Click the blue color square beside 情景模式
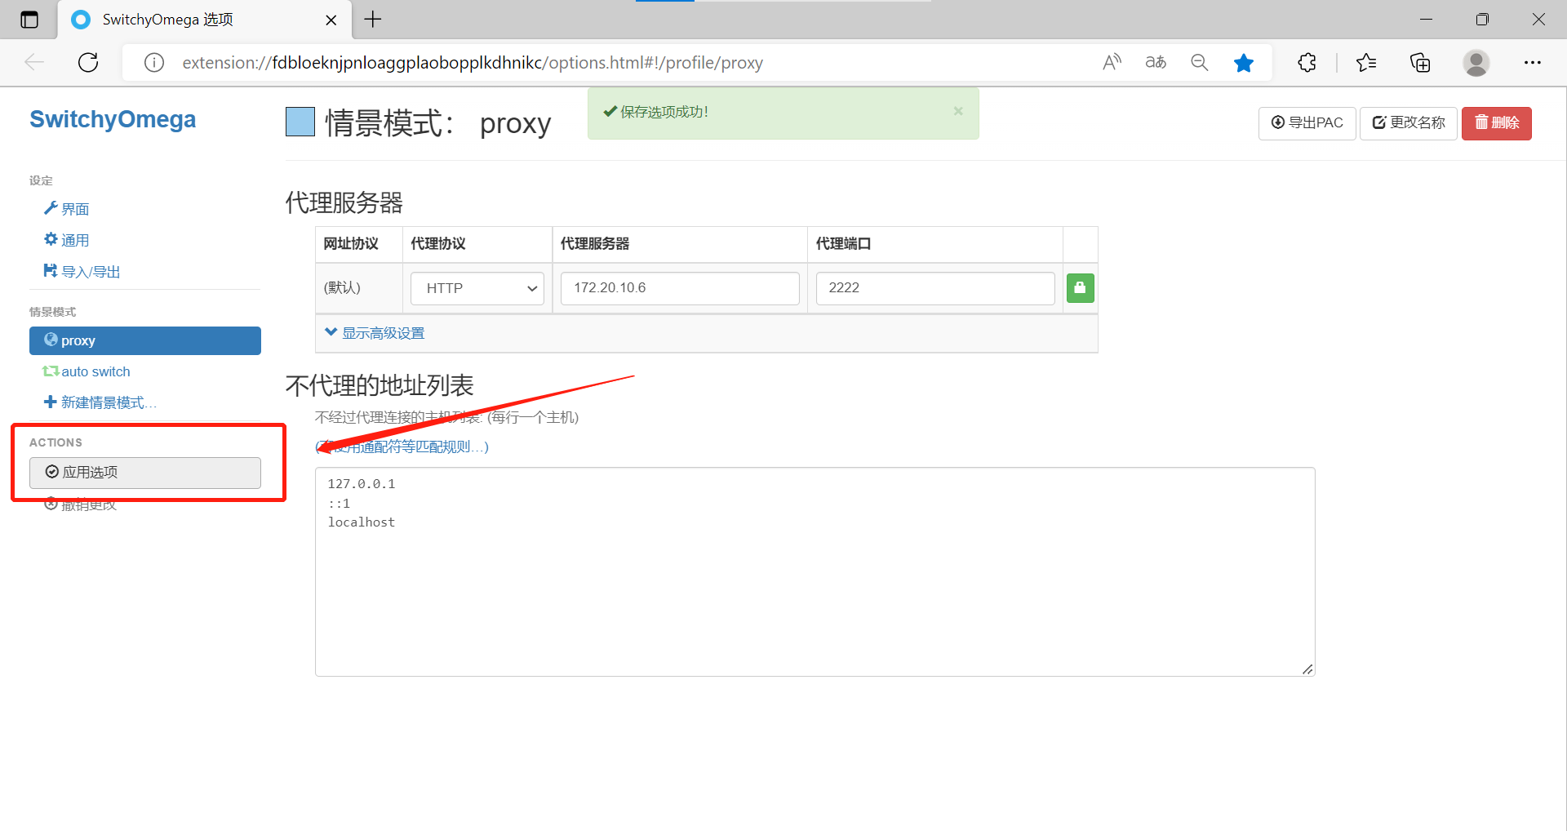Image resolution: width=1567 pixels, height=831 pixels. click(x=300, y=121)
